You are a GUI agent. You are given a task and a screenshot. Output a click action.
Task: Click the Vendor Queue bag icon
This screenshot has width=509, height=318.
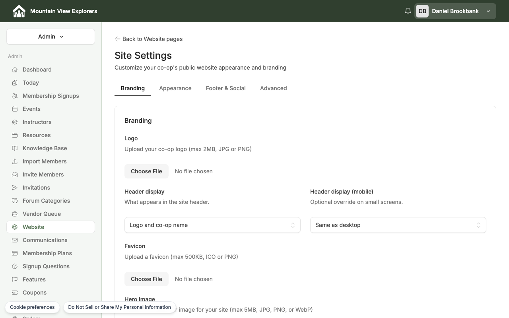tap(15, 214)
